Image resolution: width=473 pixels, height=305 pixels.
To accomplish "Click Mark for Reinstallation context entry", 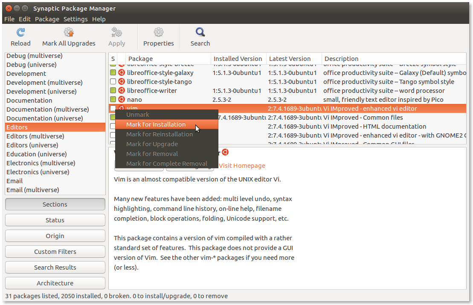I will pyautogui.click(x=166, y=134).
